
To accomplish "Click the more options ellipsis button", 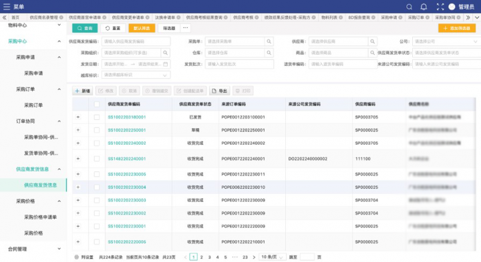I will (x=185, y=28).
